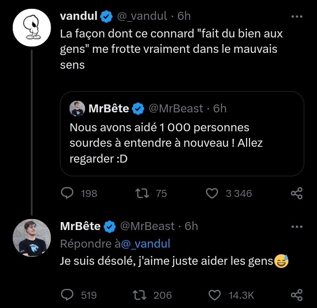The height and width of the screenshot is (308, 317).
Task: Open more options menu on MrBête's reply
Action: coord(297,226)
